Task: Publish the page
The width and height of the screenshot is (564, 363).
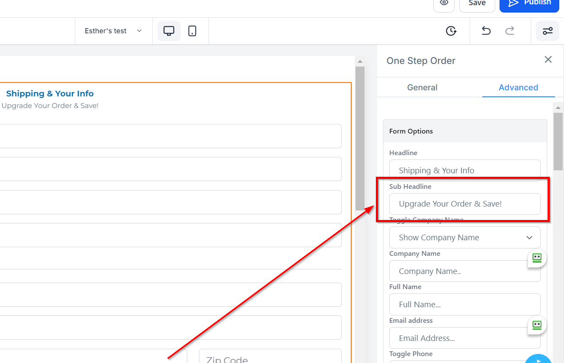Action: tap(529, 3)
